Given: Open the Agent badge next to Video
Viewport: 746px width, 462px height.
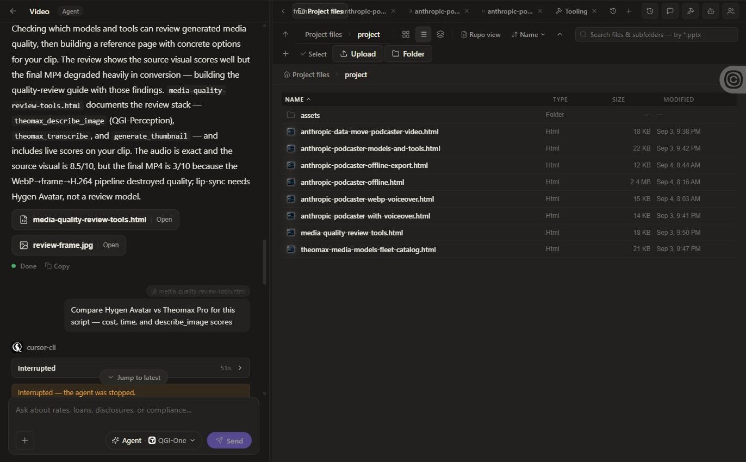Looking at the screenshot, I should pos(70,11).
